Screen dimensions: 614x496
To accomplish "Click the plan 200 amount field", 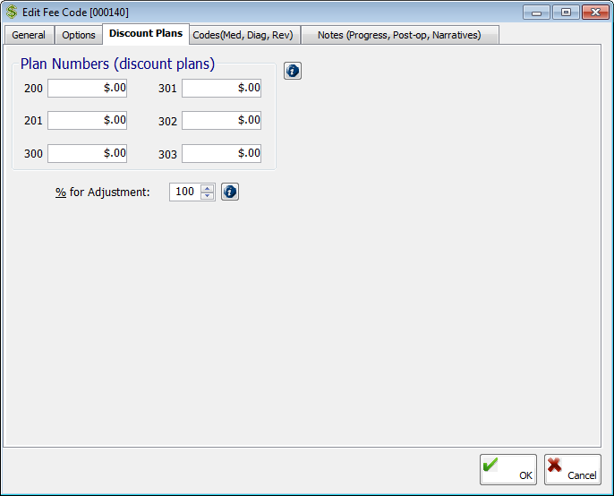I will point(87,88).
